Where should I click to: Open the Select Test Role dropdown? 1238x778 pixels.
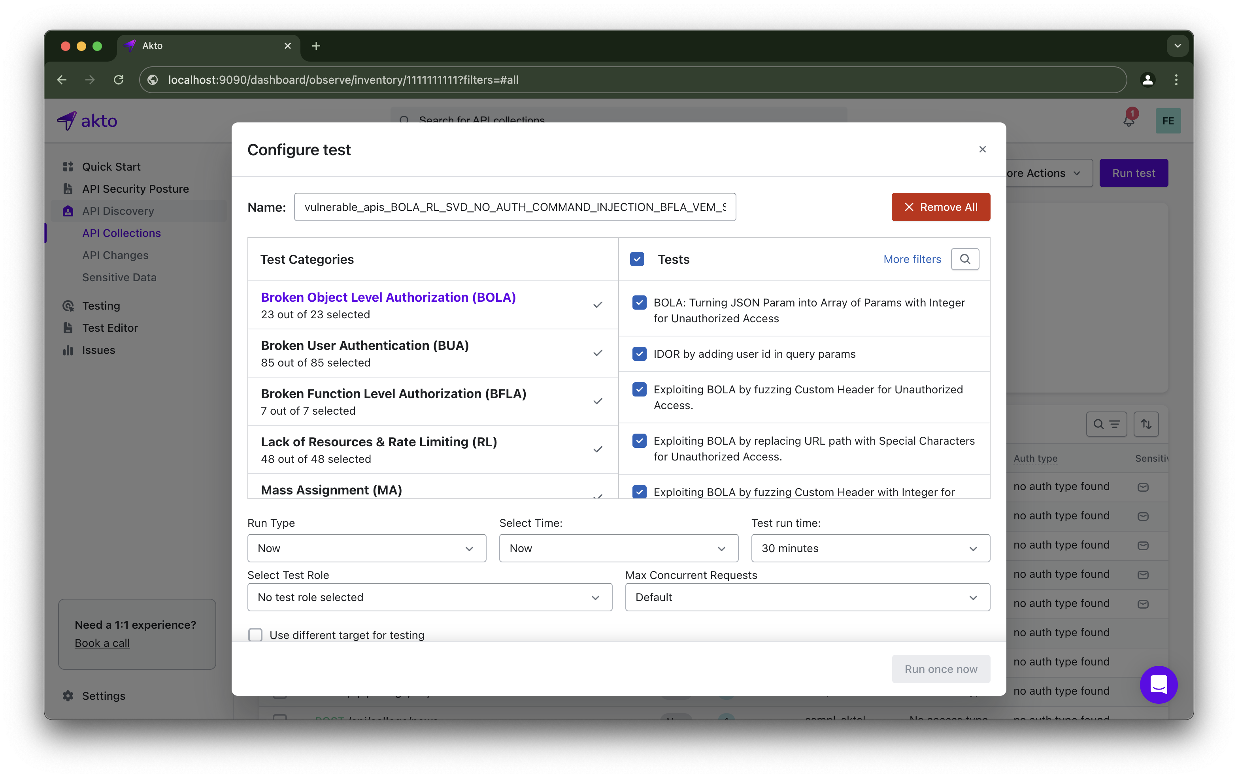coord(429,597)
